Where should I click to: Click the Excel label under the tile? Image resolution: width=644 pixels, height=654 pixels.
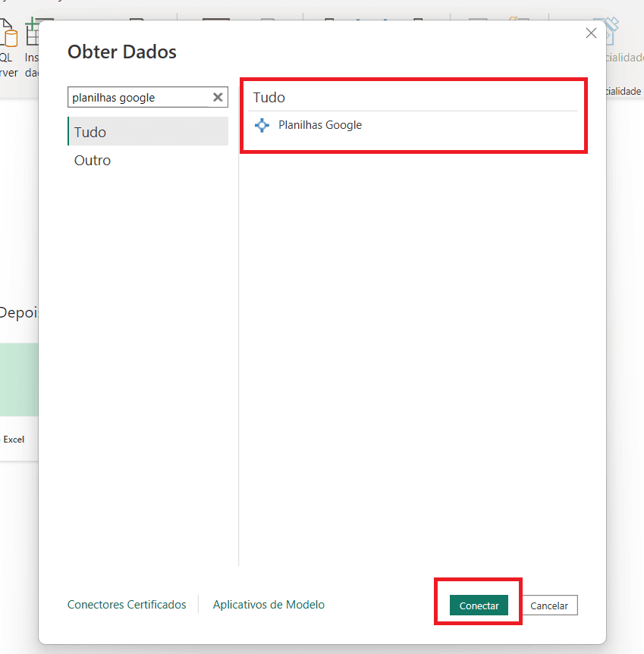click(x=14, y=439)
